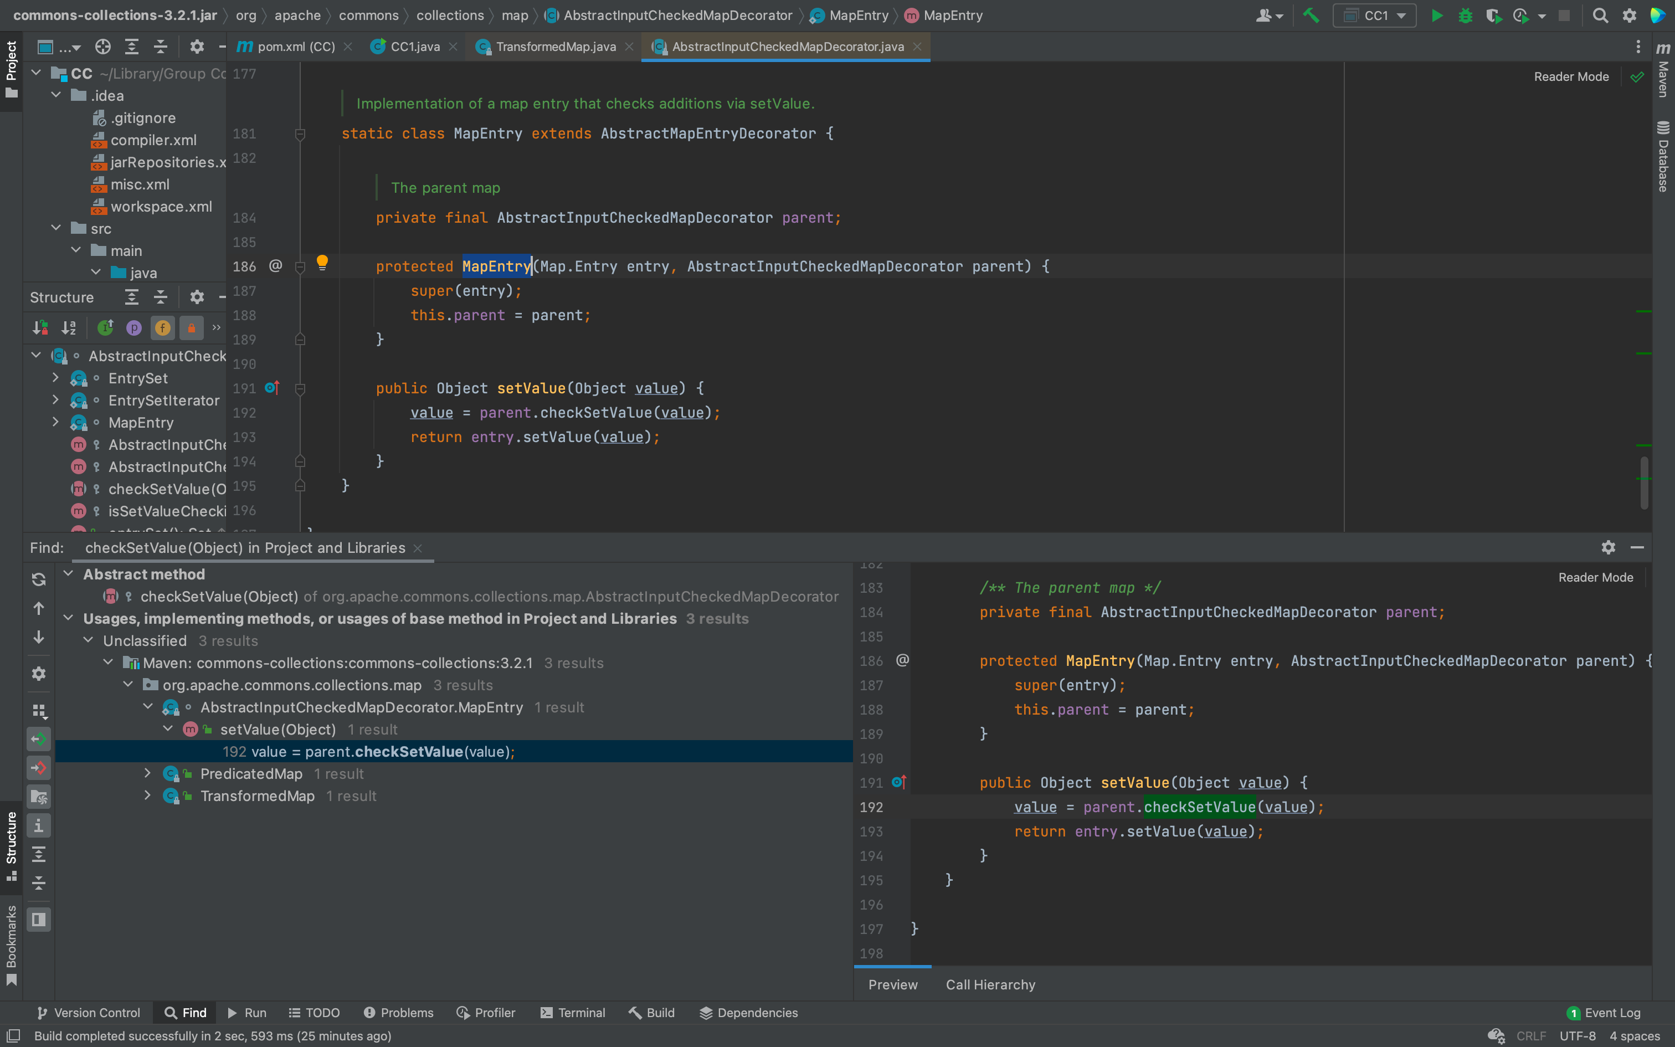Debug CC1 with the bug icon
The height and width of the screenshot is (1047, 1675).
(x=1465, y=16)
